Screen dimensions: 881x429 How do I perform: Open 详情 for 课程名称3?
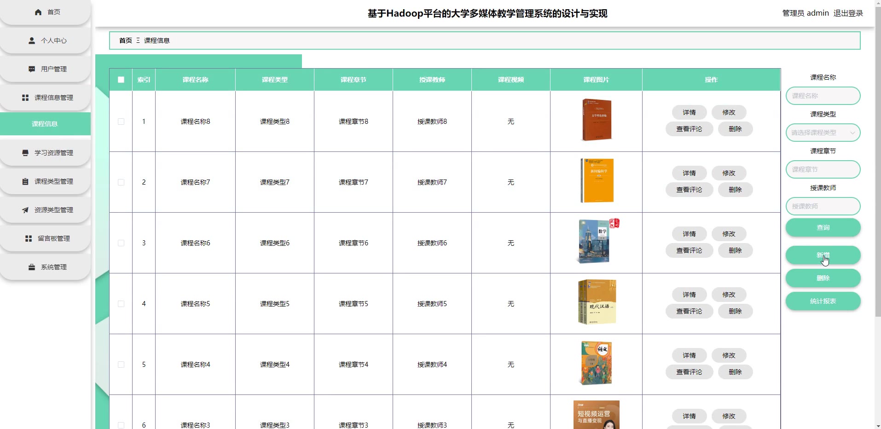coord(689,416)
